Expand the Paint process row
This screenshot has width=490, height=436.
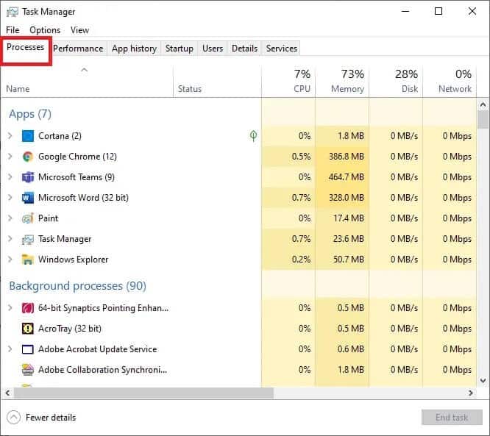point(10,218)
